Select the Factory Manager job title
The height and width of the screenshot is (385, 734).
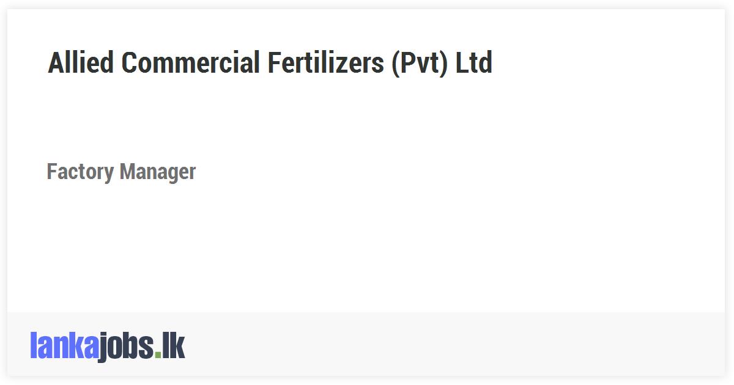[x=121, y=172]
